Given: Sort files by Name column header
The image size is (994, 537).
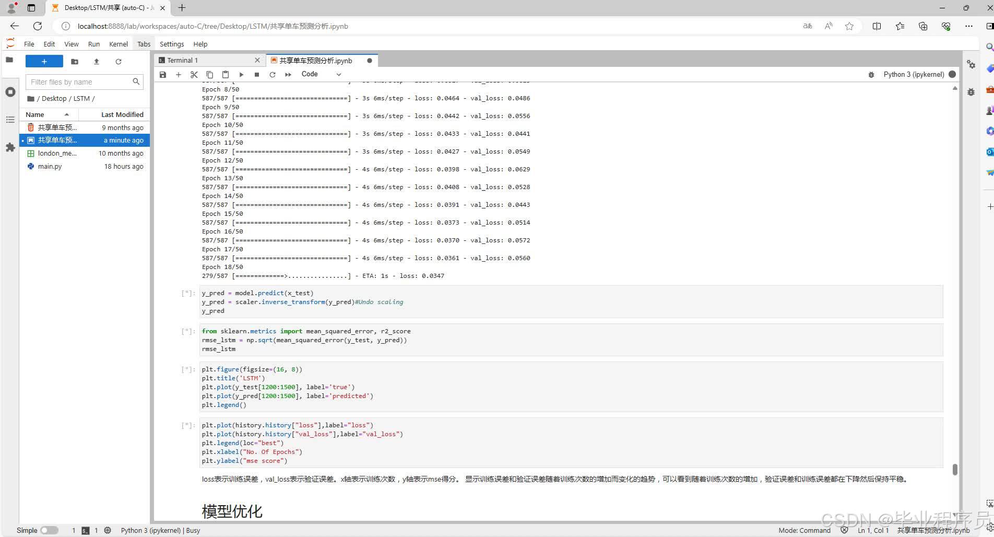Looking at the screenshot, I should tap(49, 114).
